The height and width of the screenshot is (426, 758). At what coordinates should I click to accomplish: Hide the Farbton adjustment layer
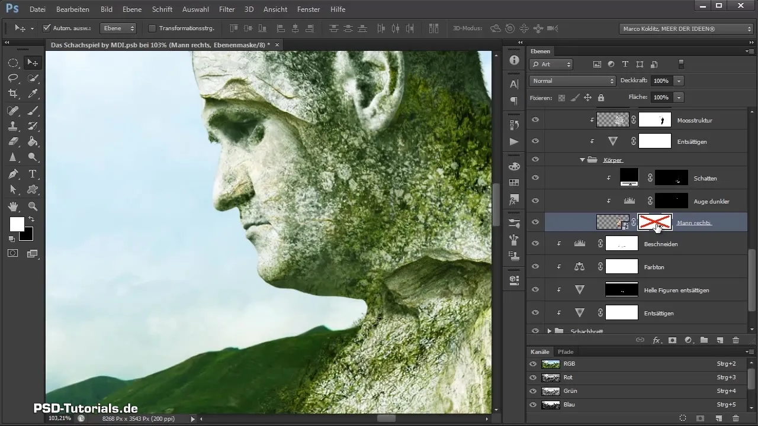click(x=535, y=267)
